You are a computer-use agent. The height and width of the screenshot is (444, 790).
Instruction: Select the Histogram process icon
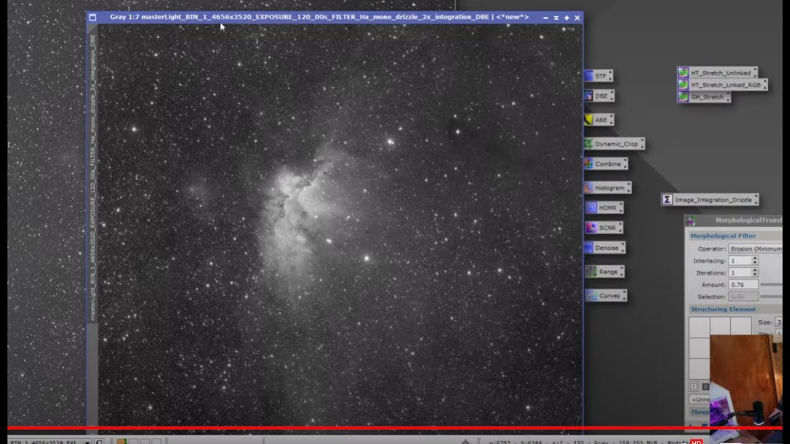(x=607, y=187)
